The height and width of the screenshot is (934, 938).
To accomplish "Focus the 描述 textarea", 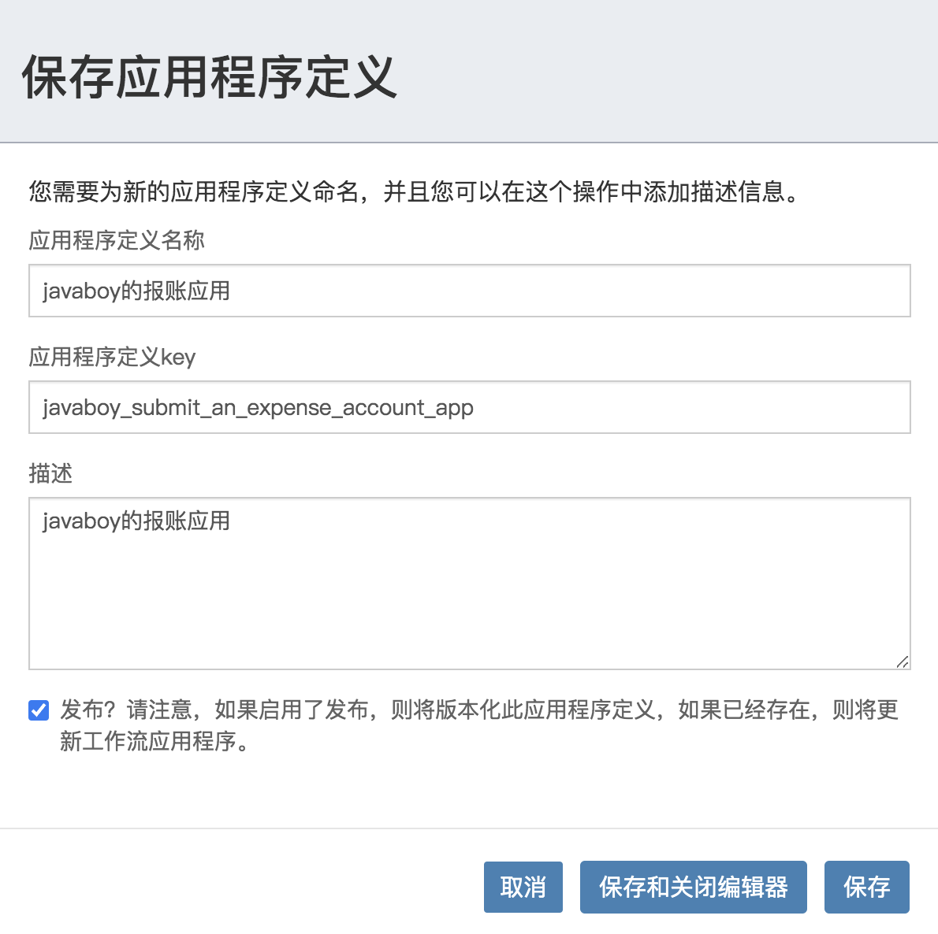I will click(x=470, y=584).
